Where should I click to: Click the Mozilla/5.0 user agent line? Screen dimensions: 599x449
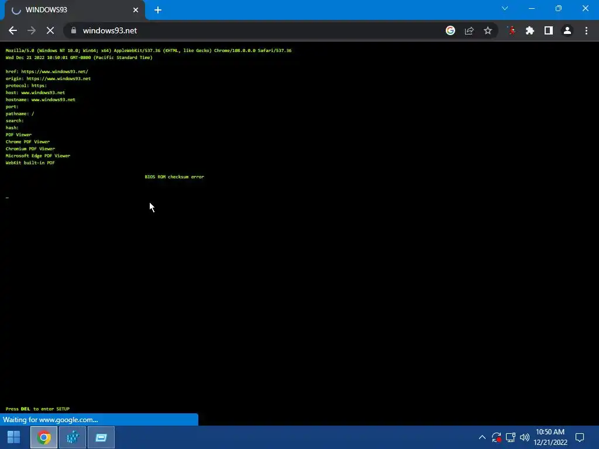148,50
